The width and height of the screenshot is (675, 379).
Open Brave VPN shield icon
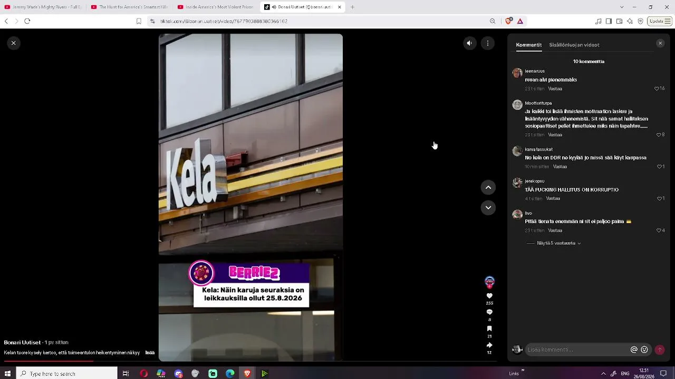[640, 21]
